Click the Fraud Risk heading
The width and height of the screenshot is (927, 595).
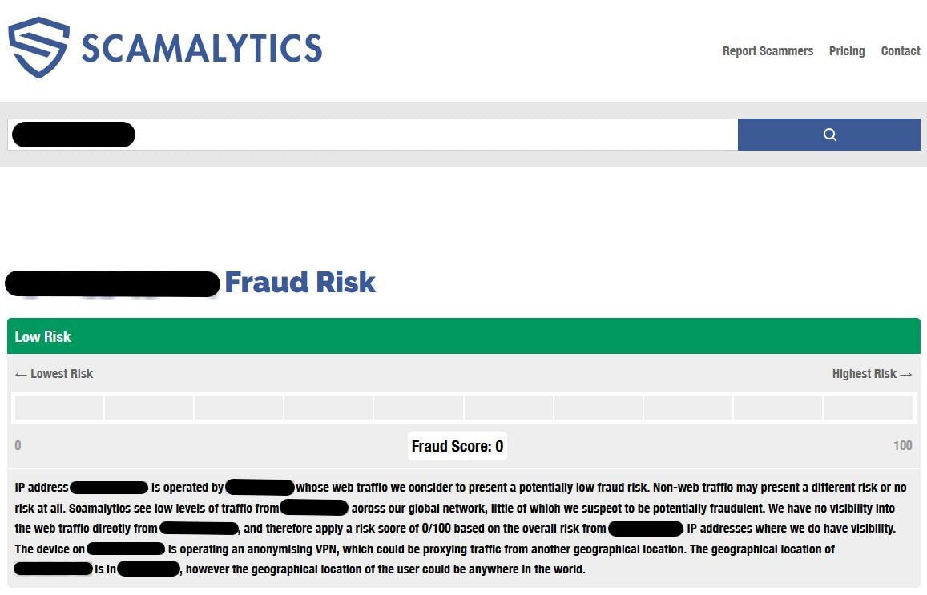(x=300, y=283)
